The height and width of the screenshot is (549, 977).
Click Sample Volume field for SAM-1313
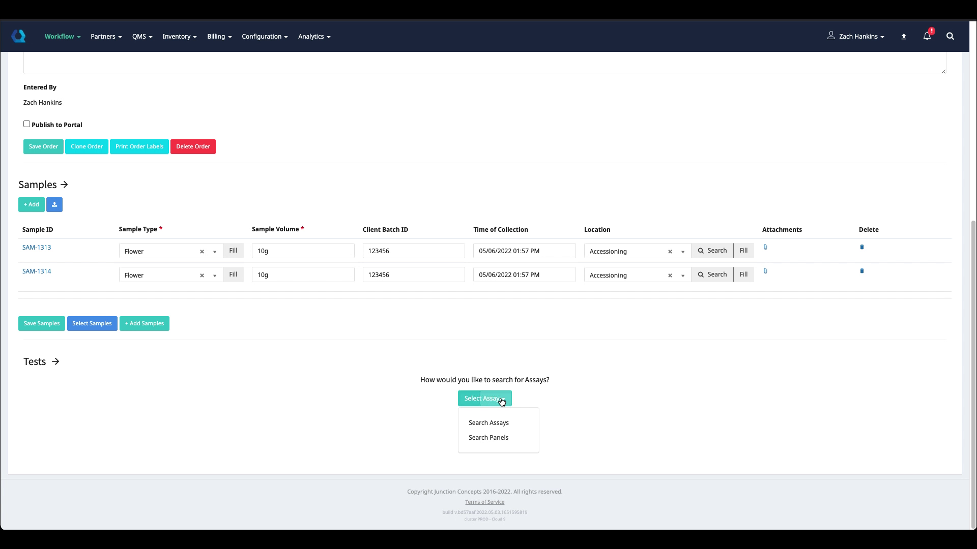click(303, 251)
